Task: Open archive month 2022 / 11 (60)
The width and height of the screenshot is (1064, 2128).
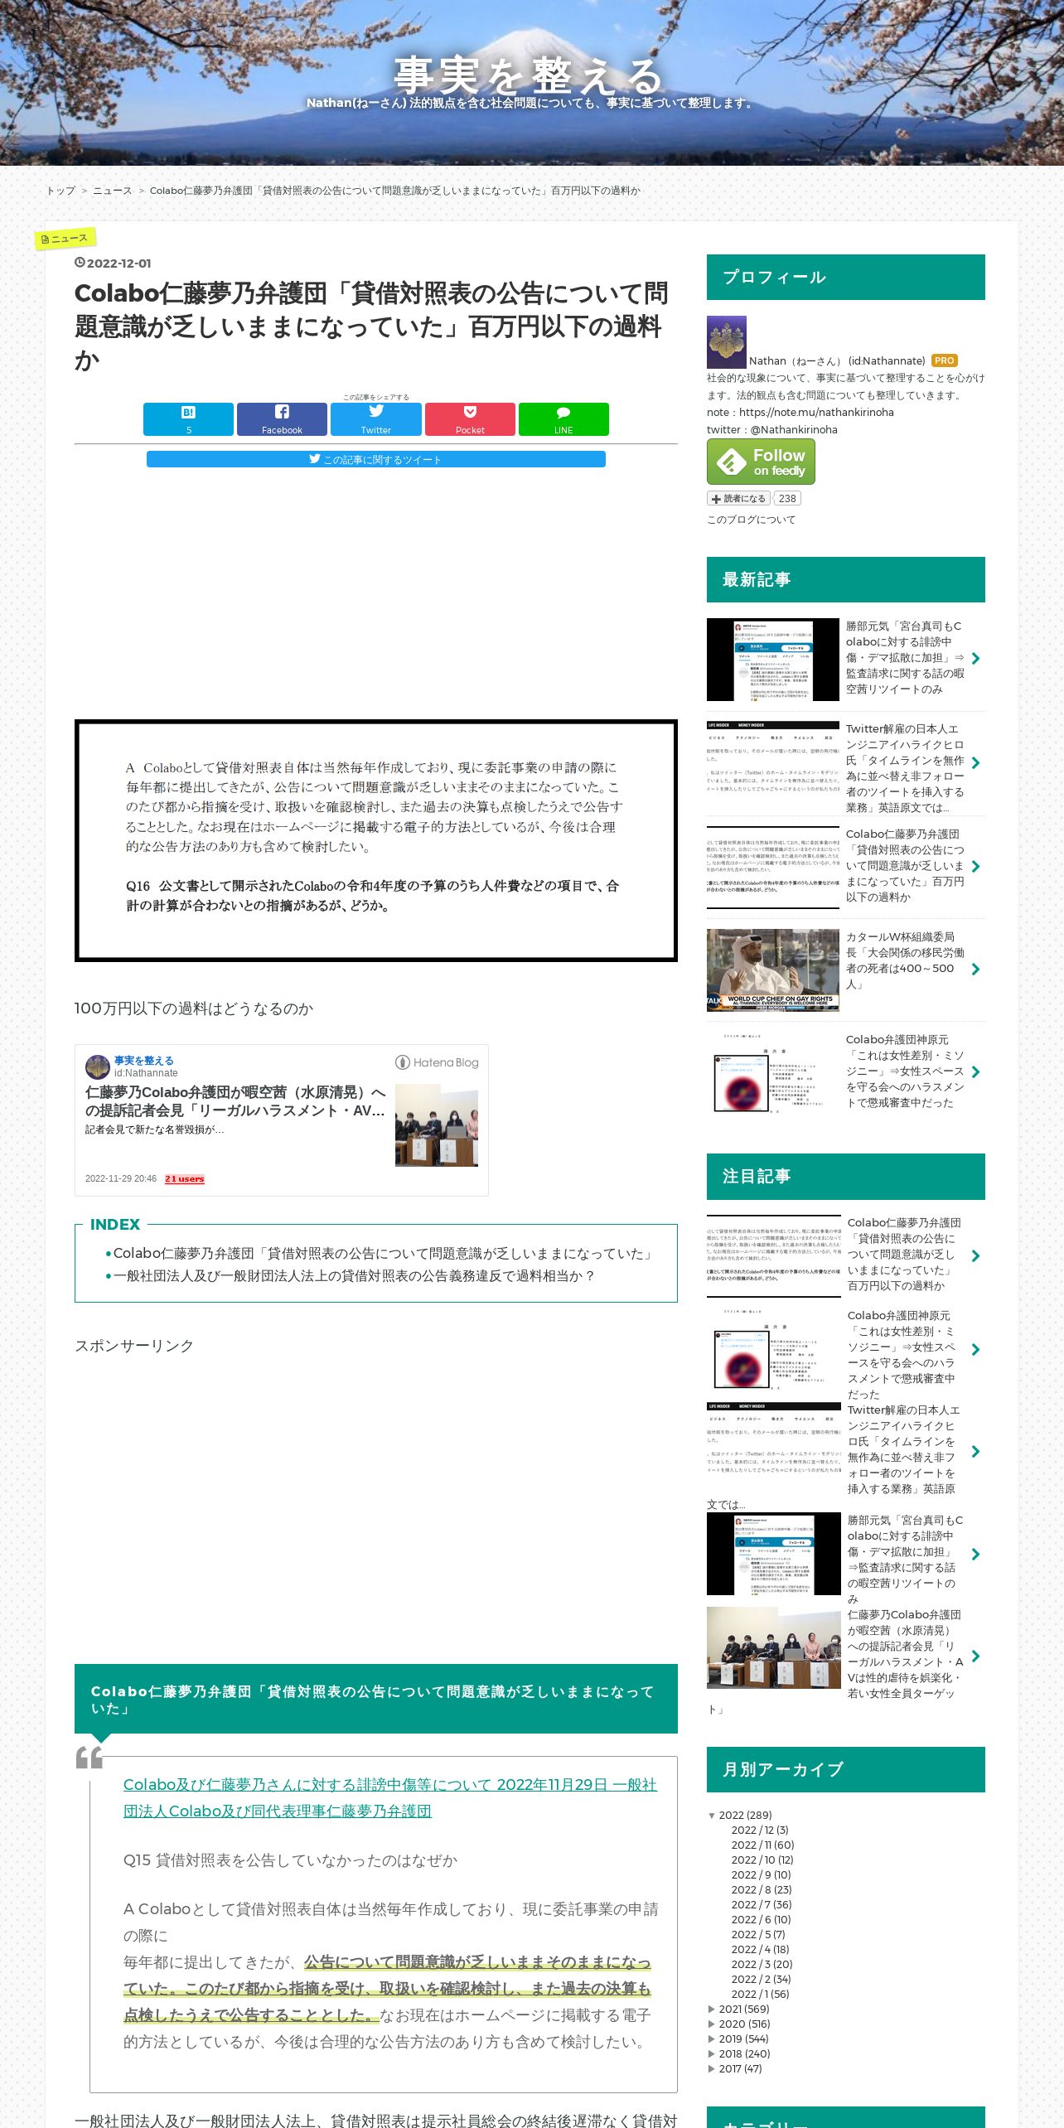Action: point(762,1845)
